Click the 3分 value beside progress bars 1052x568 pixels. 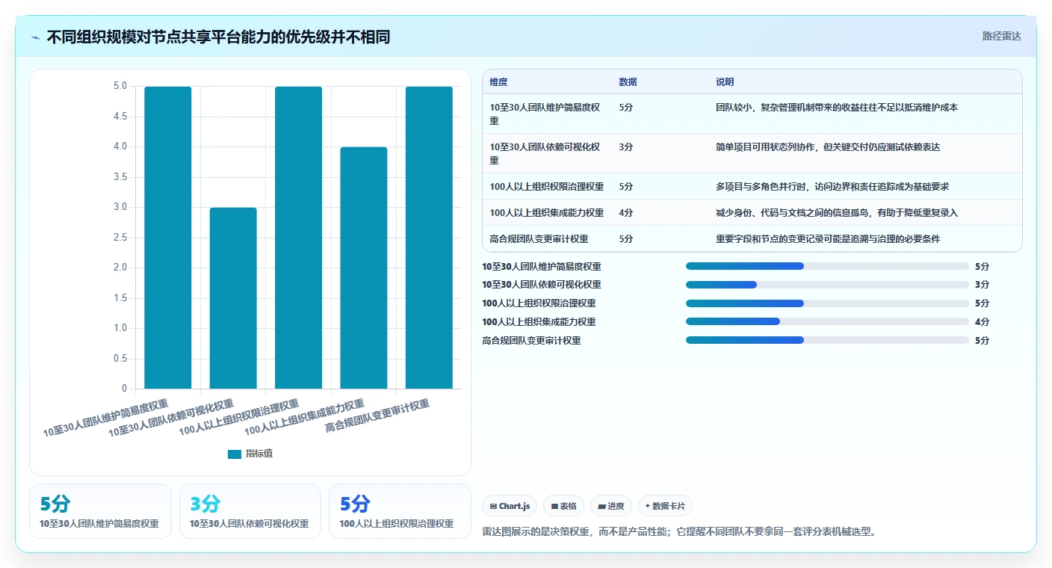tap(983, 285)
